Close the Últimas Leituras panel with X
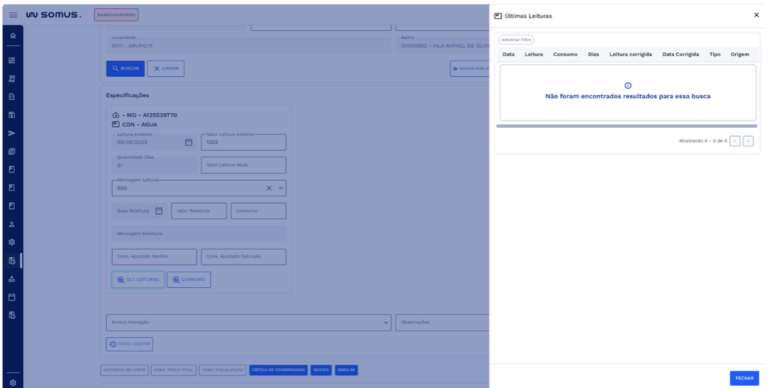Screen dimensions: 769x388 (x=756, y=15)
